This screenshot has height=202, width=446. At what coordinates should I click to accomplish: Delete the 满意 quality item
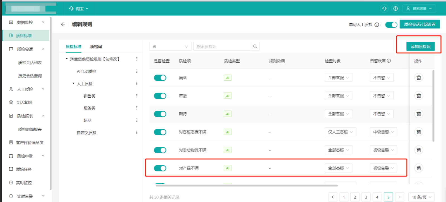point(419,78)
